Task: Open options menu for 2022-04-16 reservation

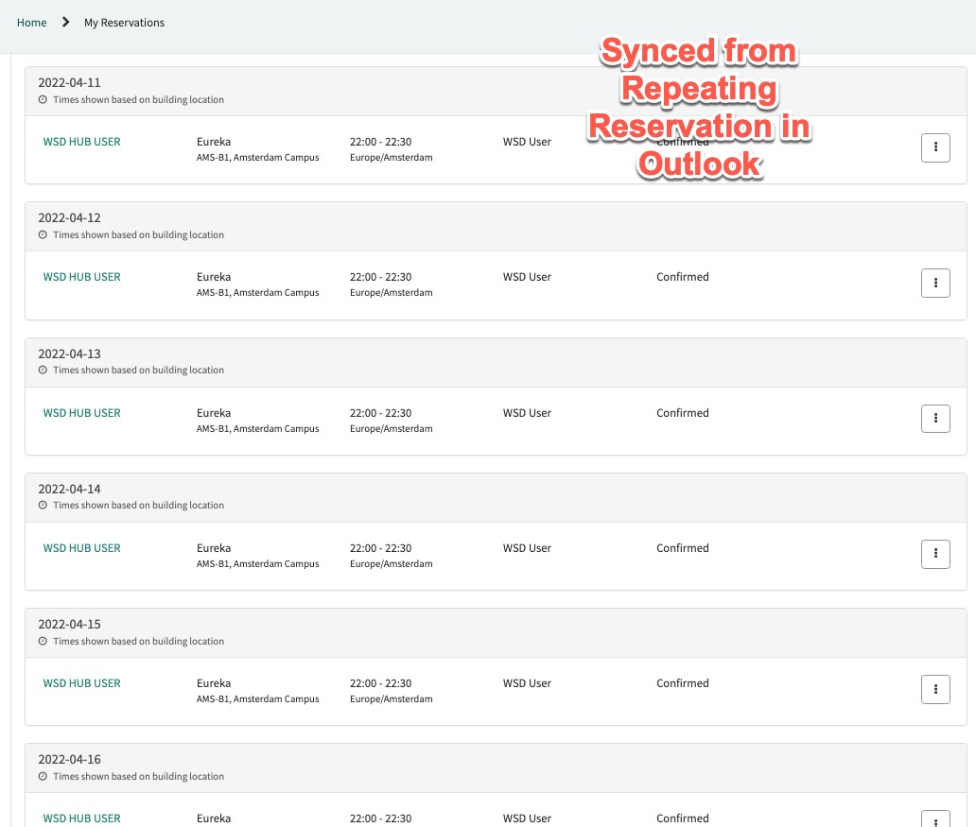Action: [x=935, y=819]
